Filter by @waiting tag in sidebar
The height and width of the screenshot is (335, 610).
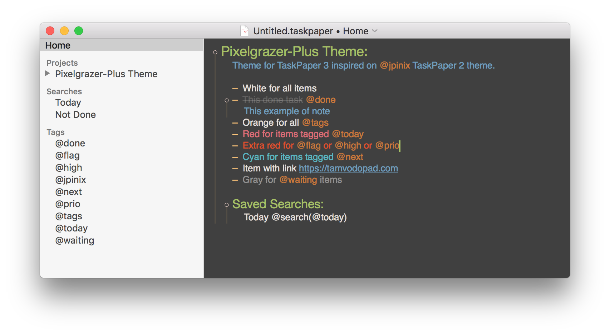click(74, 240)
